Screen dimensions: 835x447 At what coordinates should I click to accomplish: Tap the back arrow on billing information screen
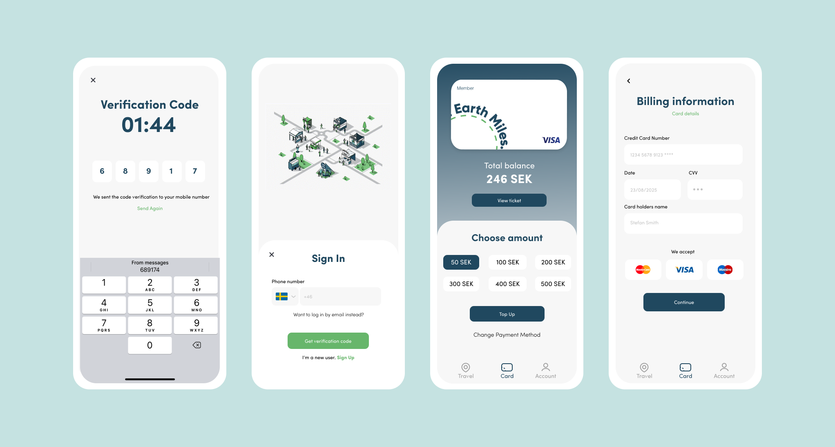click(628, 80)
